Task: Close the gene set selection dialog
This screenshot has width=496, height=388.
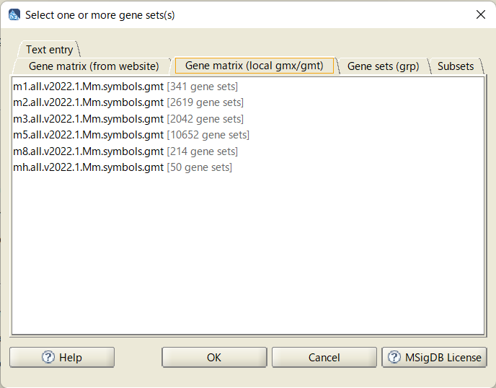Action: coord(480,14)
